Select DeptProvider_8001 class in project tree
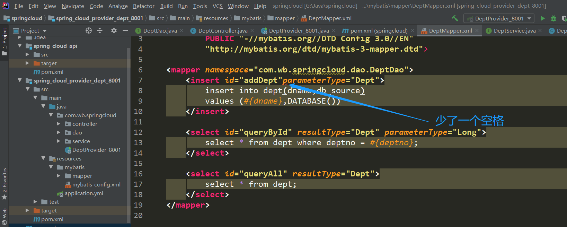Screen dimensions: 567x227 tap(92, 150)
